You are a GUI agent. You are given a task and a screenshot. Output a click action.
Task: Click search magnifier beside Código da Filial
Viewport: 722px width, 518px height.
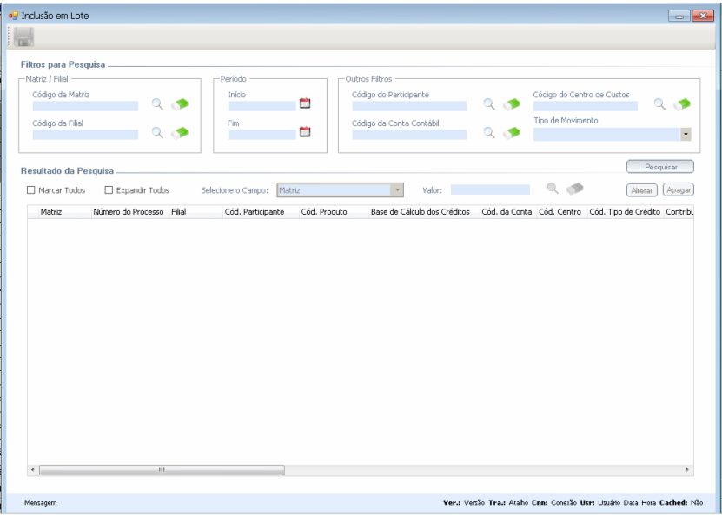(157, 132)
